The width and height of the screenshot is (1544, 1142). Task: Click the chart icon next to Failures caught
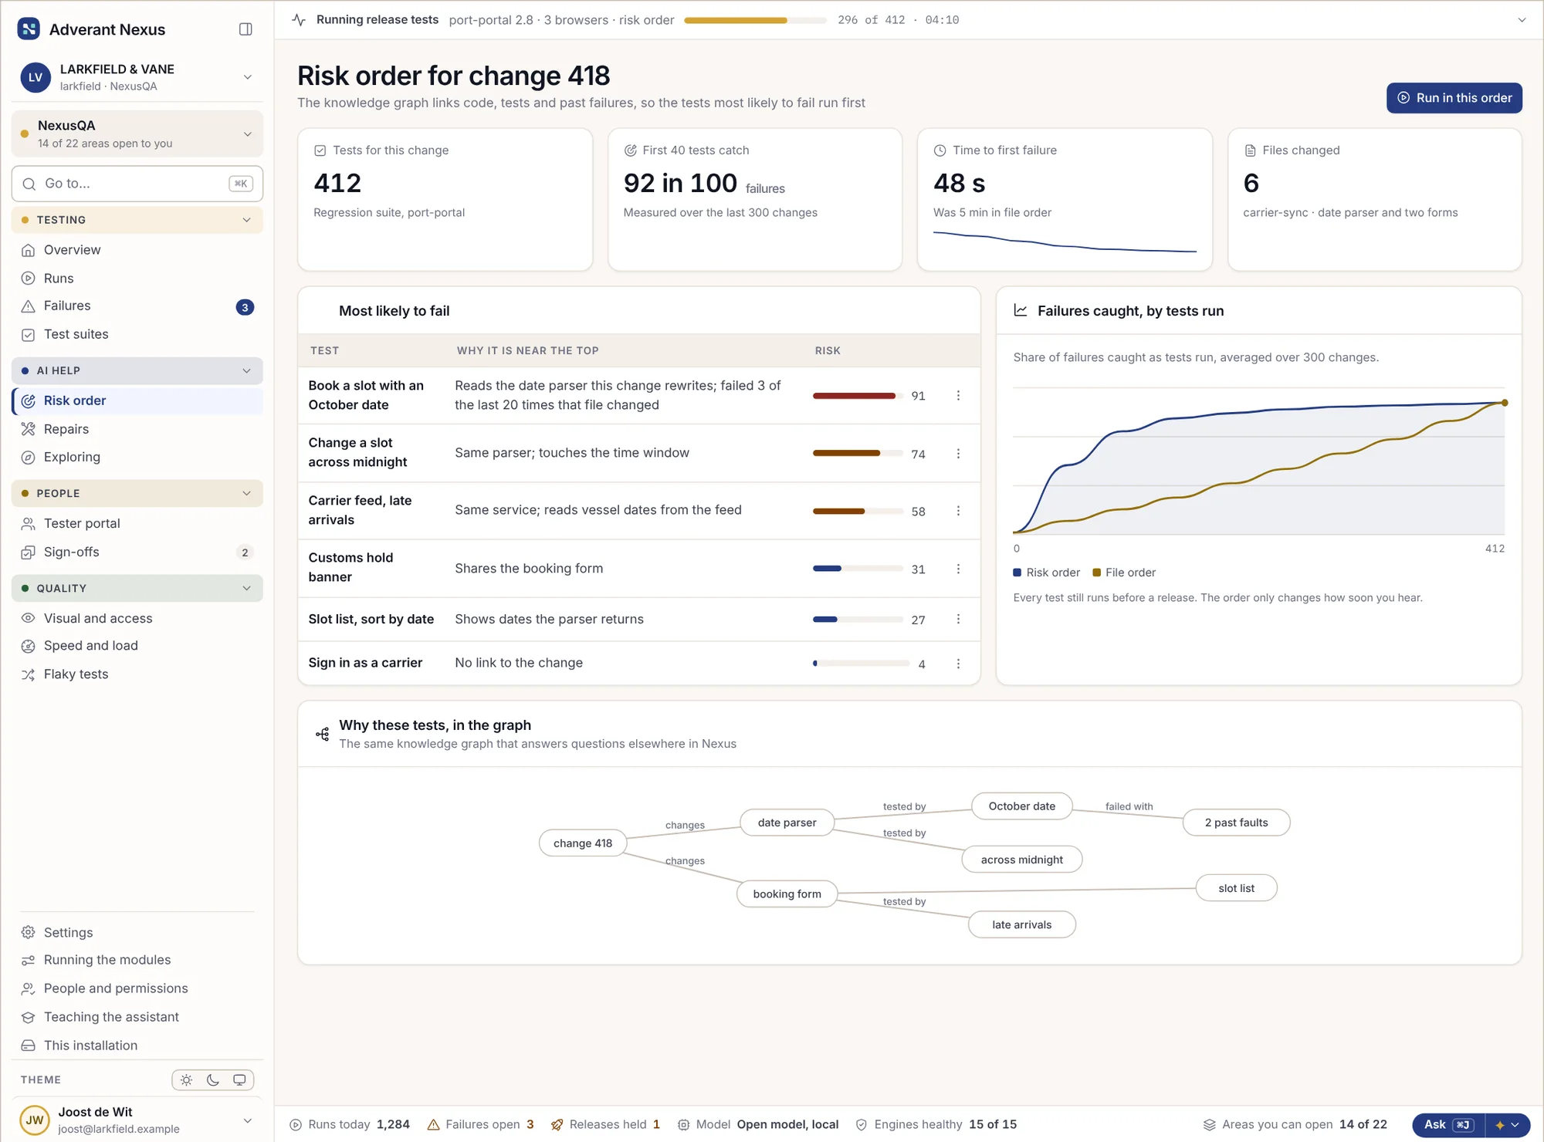point(1020,310)
